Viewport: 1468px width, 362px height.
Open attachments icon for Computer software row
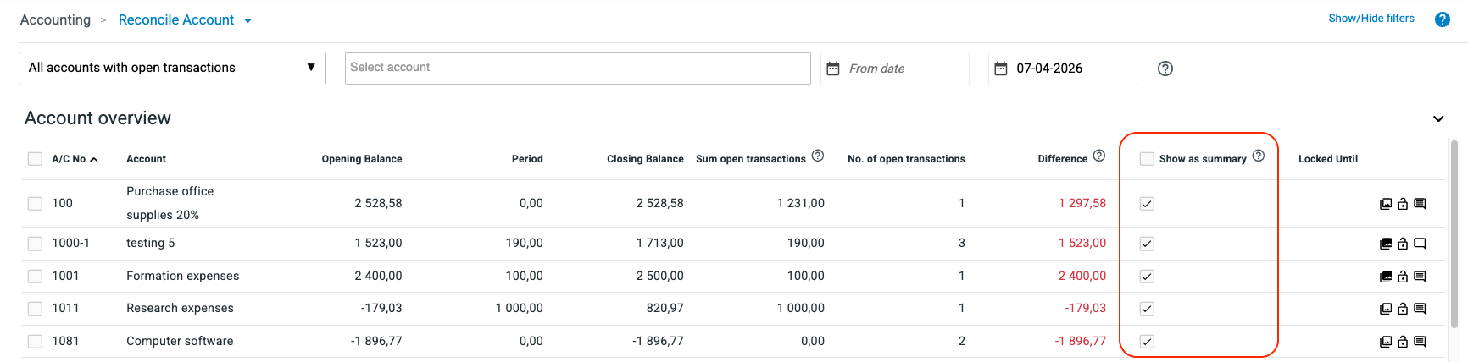(1386, 342)
